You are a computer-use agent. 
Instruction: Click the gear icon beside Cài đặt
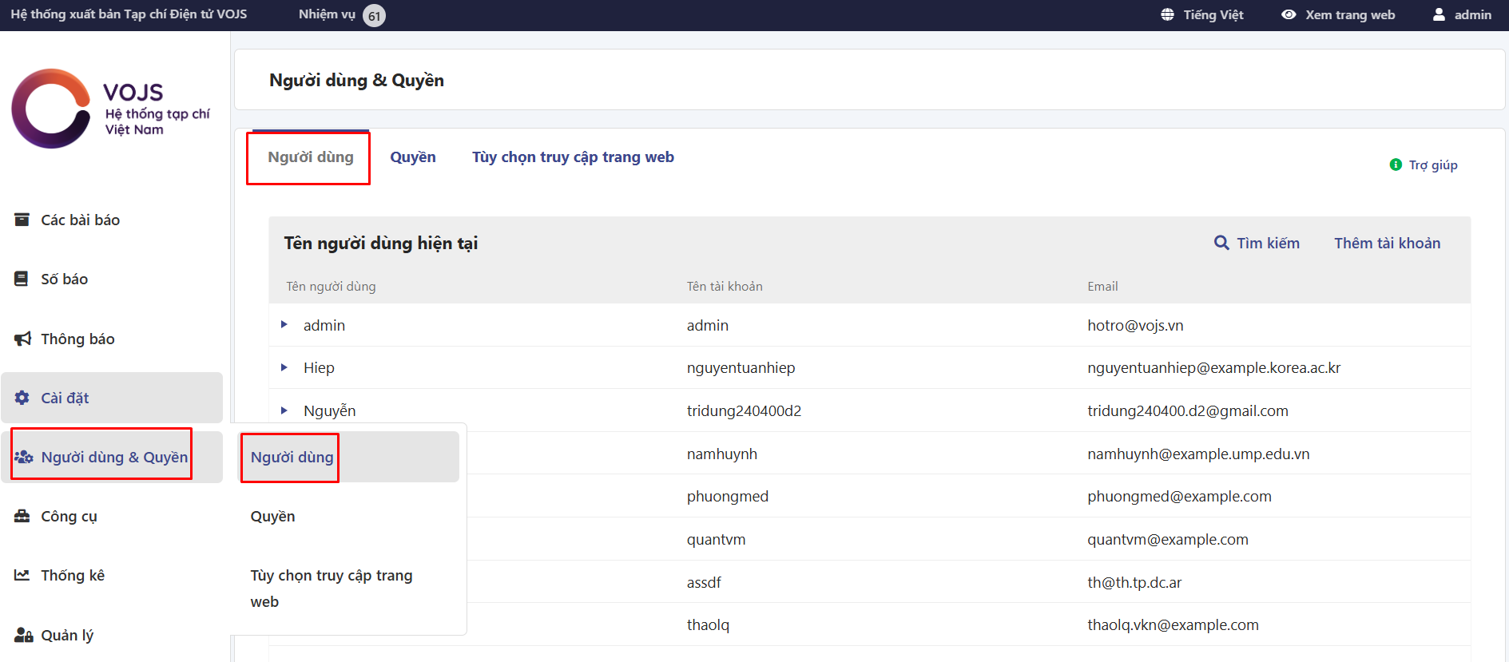(22, 398)
